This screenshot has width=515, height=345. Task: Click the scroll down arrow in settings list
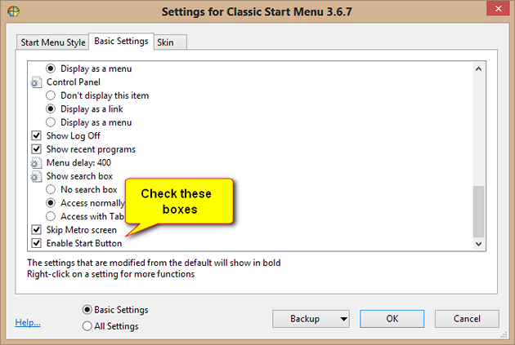[x=478, y=244]
